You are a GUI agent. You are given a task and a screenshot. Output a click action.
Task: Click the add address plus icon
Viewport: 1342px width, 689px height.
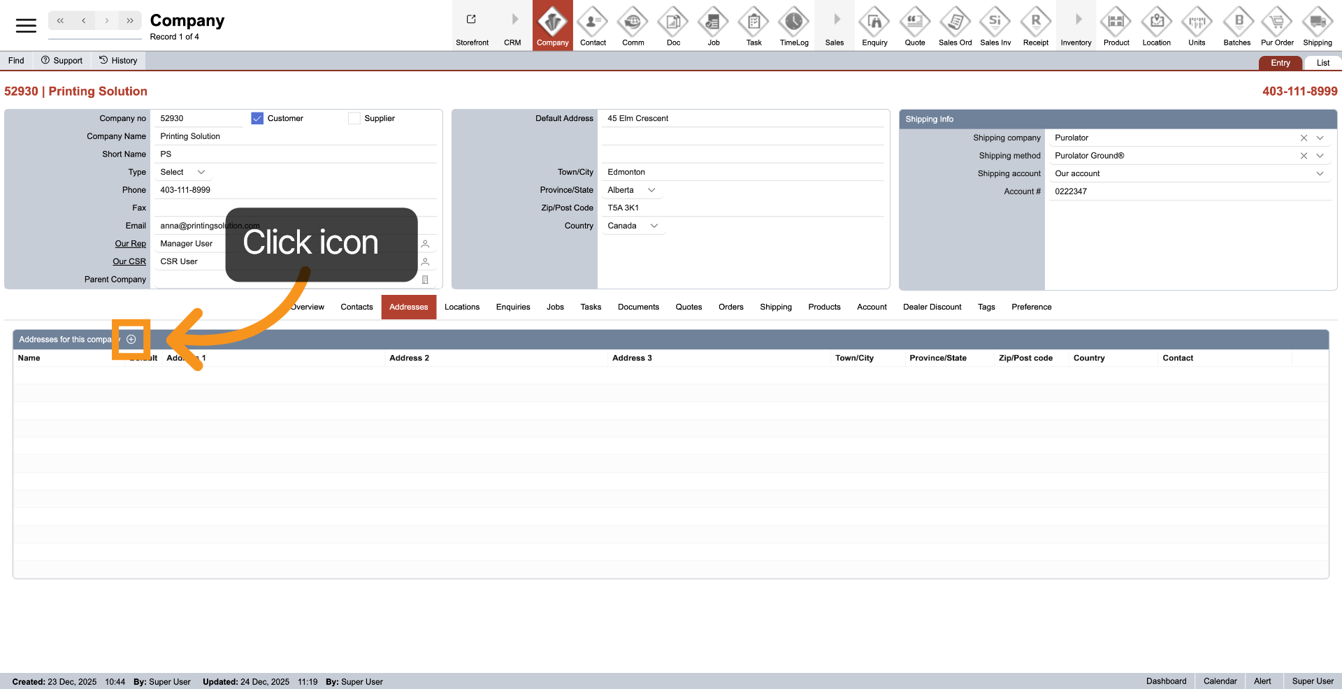131,340
